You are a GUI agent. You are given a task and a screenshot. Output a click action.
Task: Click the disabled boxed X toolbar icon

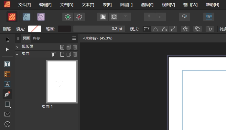(125, 17)
